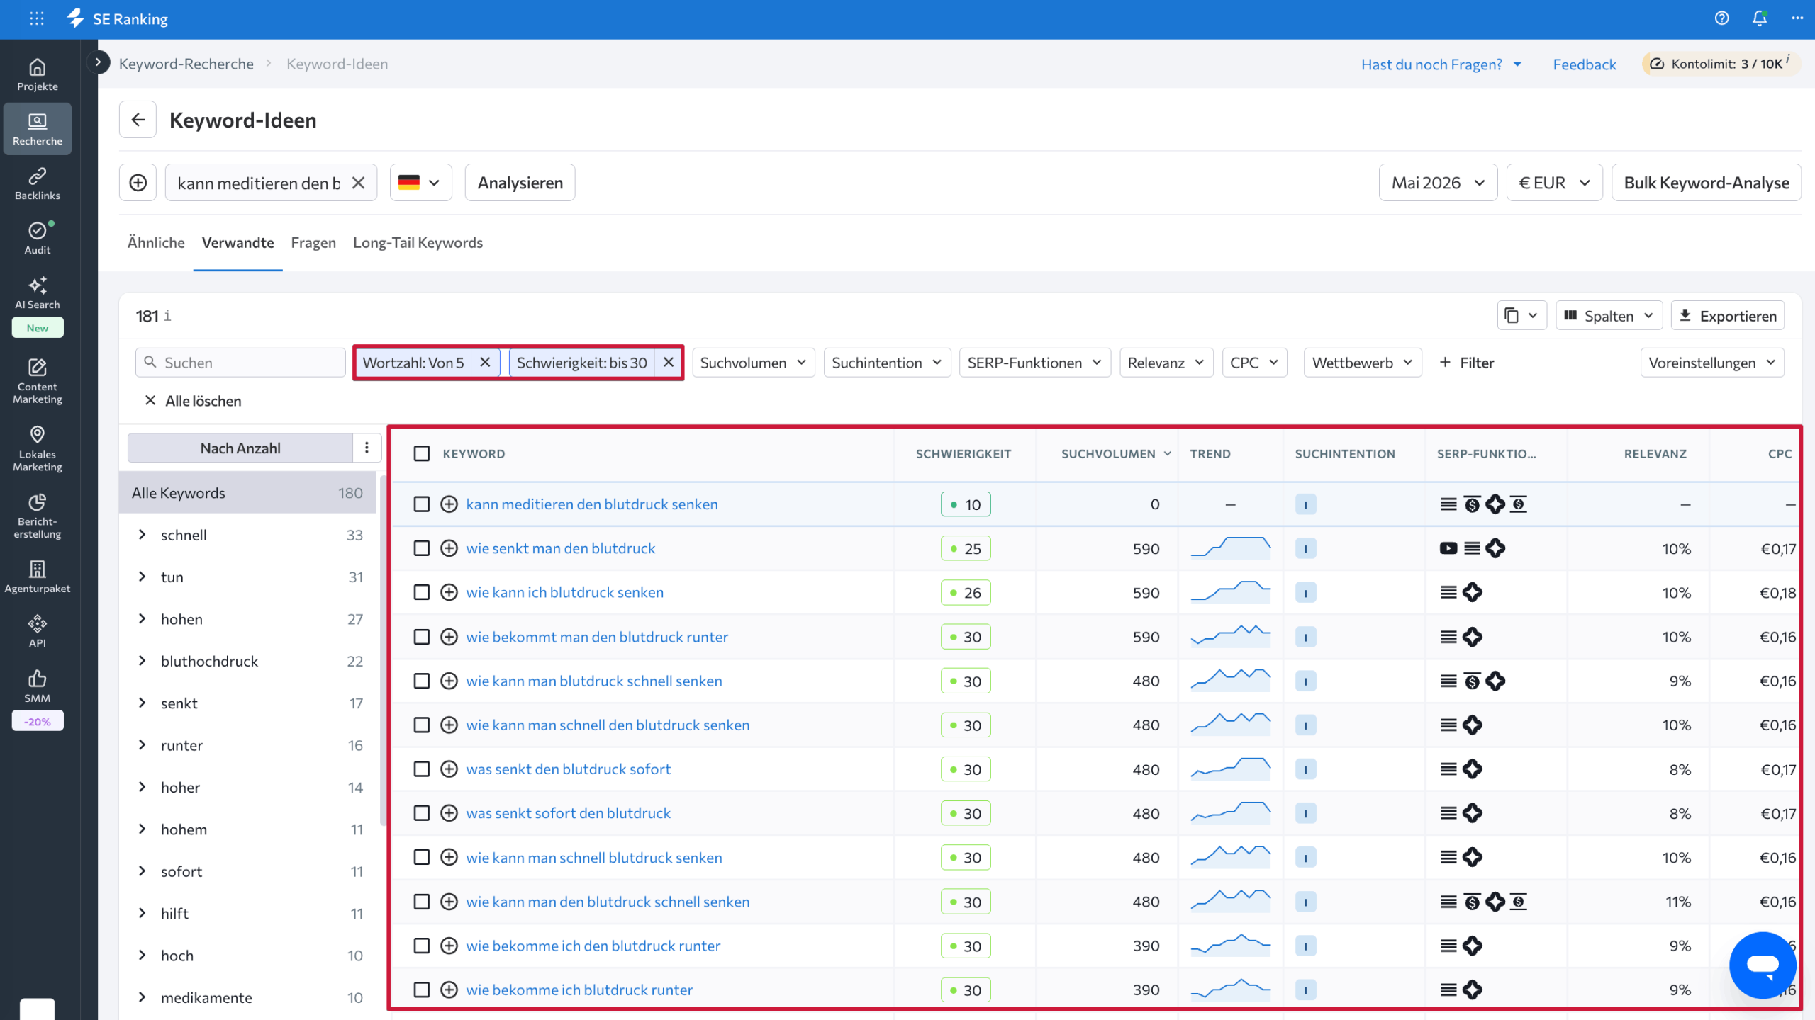
Task: Check 'wie bekomme ich blutdruck runter' row
Action: [x=422, y=990]
